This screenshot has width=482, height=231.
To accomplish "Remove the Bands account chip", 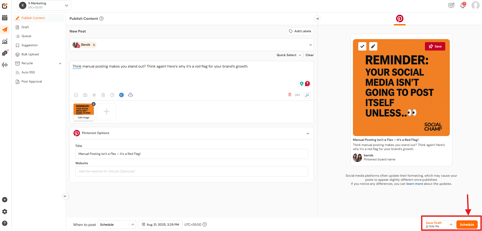I will pos(94,45).
